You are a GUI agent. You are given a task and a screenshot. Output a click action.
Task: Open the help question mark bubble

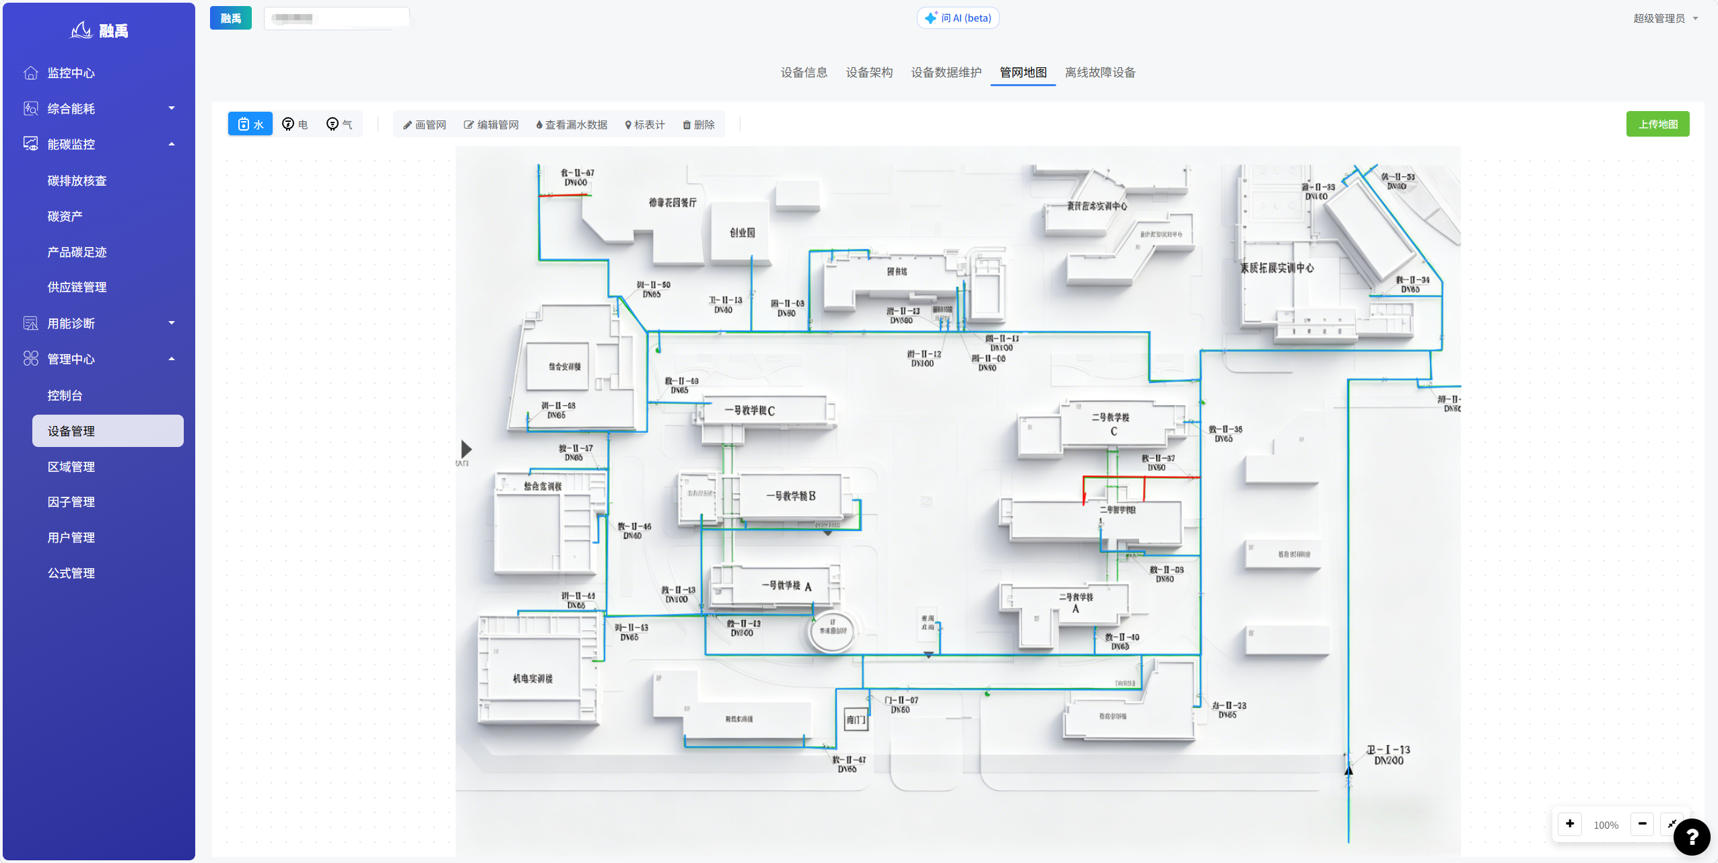[1692, 837]
